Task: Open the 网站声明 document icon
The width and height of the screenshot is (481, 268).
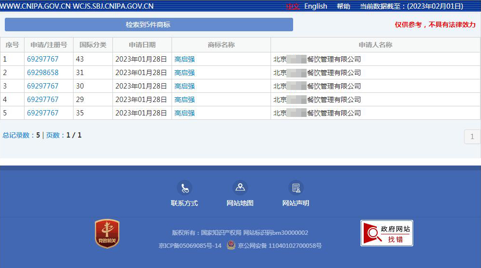Action: click(x=296, y=188)
